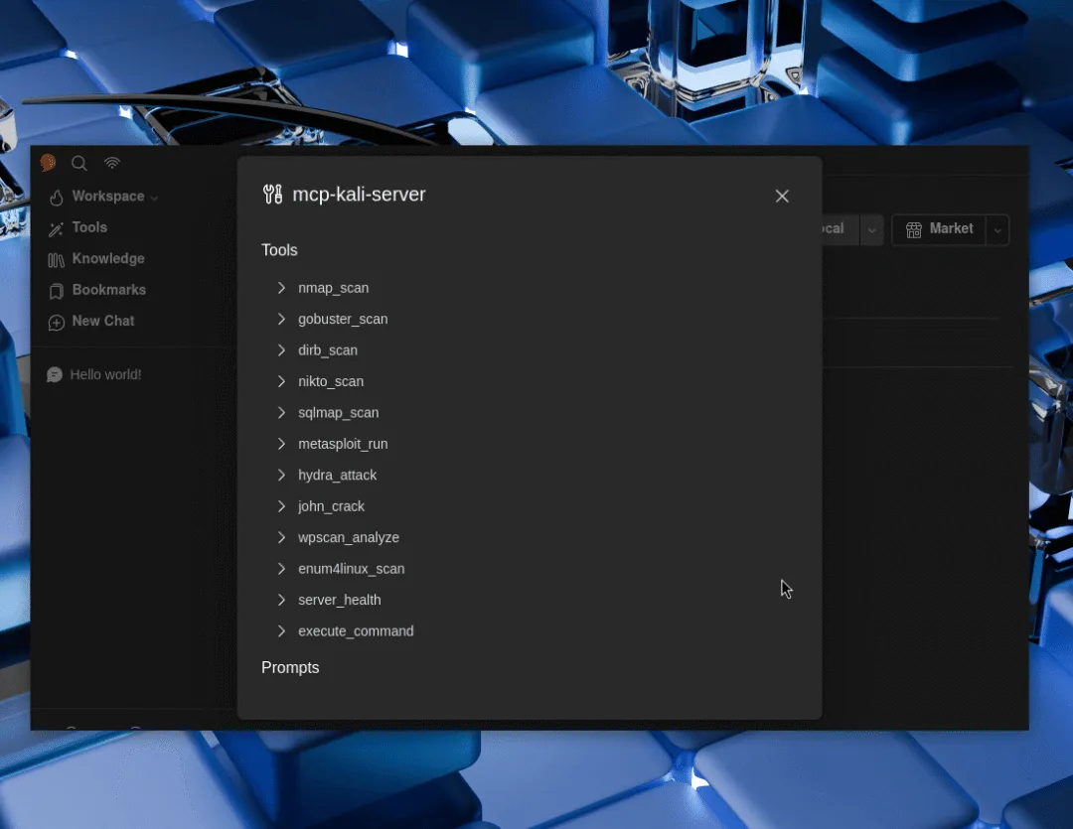Expand the server_health tool chevron
1073x829 pixels.
click(281, 600)
